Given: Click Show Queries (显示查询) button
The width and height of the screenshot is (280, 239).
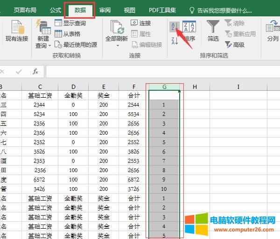Looking at the screenshot, I should point(70,23).
